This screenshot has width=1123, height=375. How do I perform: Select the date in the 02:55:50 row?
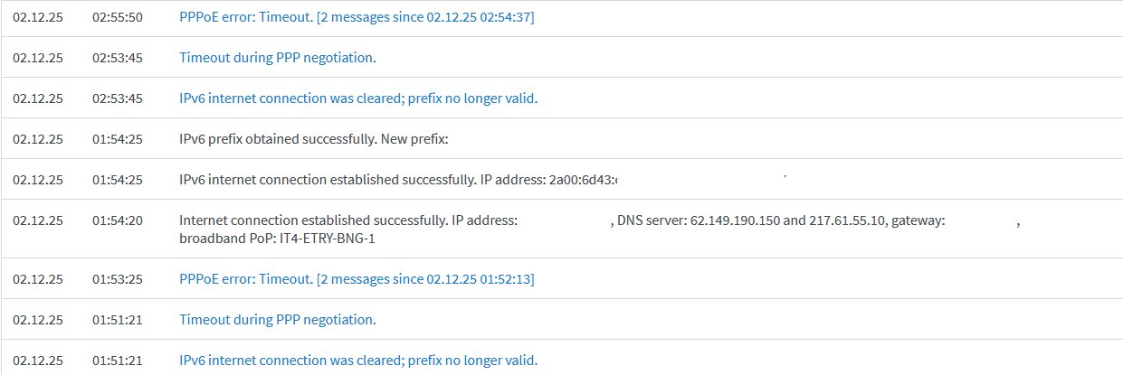38,17
